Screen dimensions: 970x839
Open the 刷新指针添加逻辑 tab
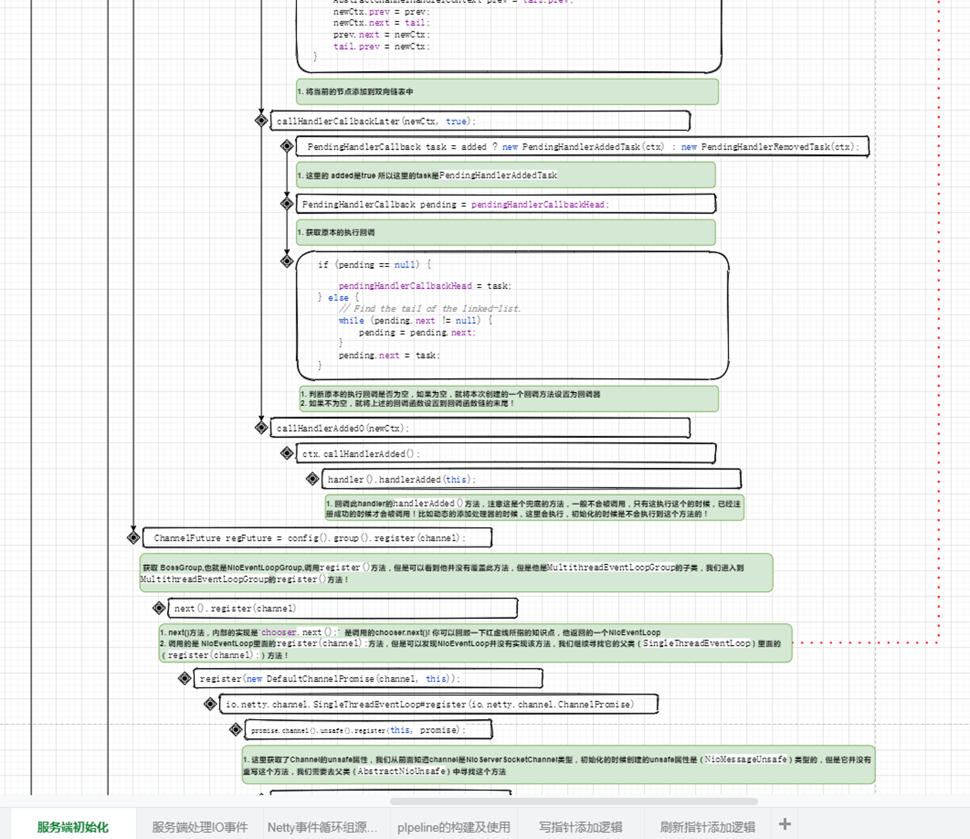(708, 826)
